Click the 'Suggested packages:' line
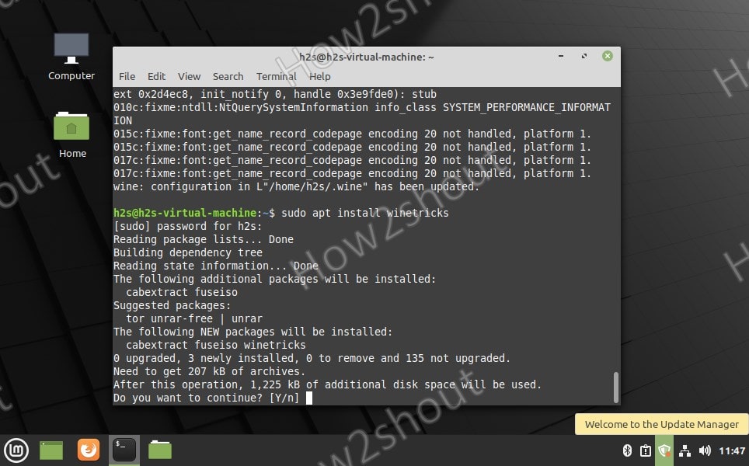Viewport: 749px width, 466px height. click(172, 305)
